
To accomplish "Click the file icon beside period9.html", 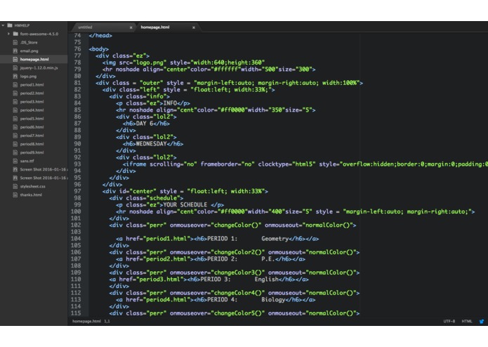I will [15, 152].
